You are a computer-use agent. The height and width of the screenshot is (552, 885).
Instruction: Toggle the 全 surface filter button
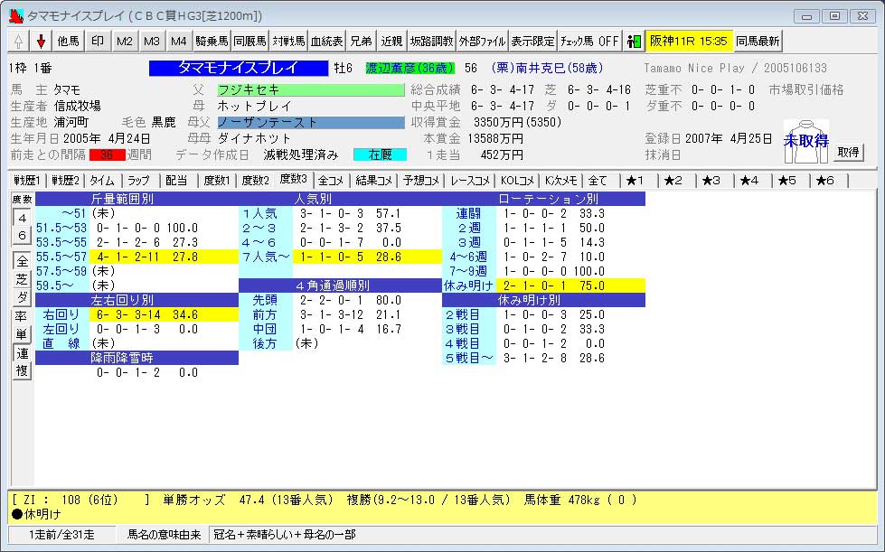[x=22, y=261]
